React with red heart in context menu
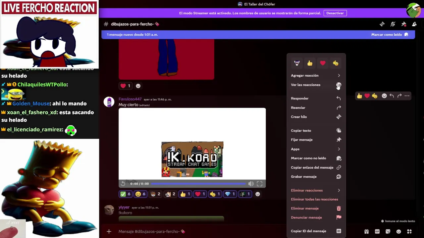424x238 pixels. click(323, 63)
